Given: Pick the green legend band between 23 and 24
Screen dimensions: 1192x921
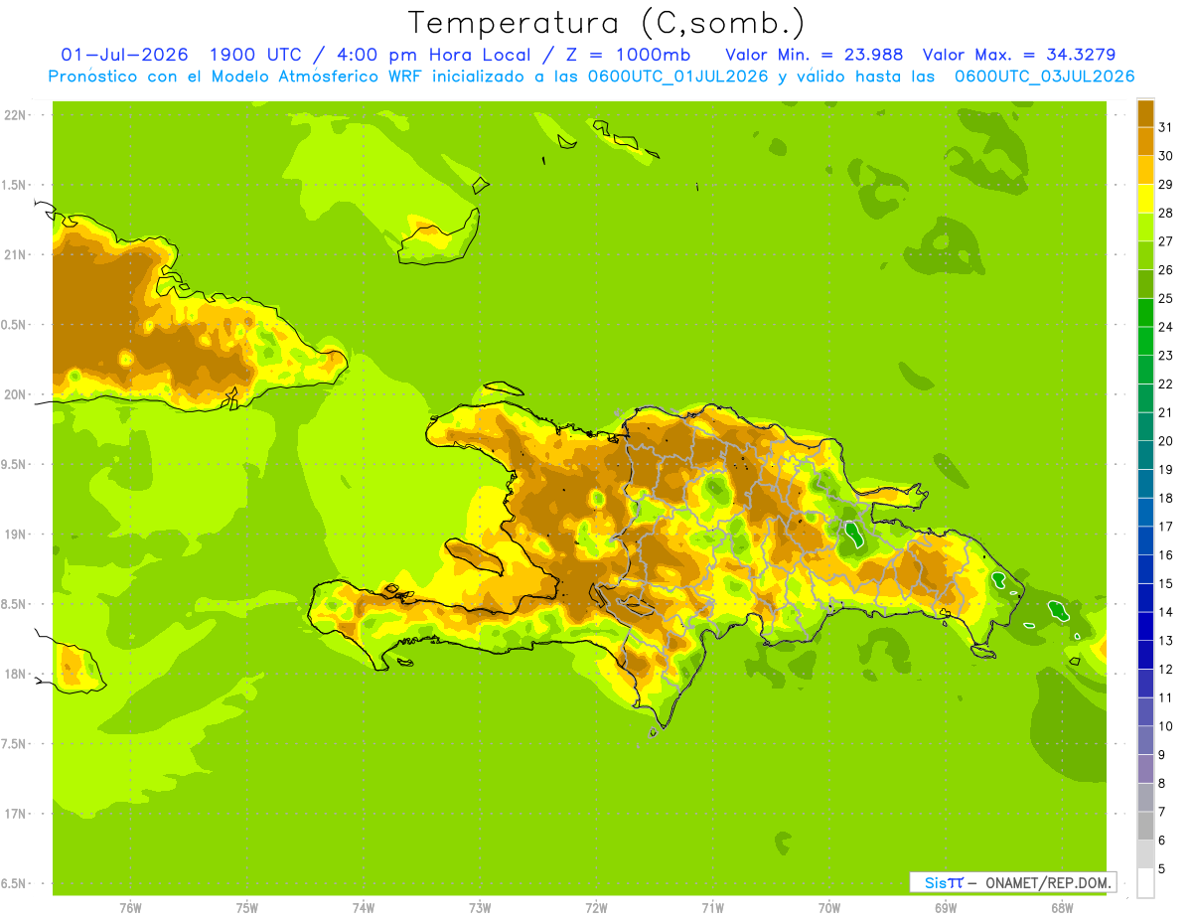Looking at the screenshot, I should point(1145,341).
